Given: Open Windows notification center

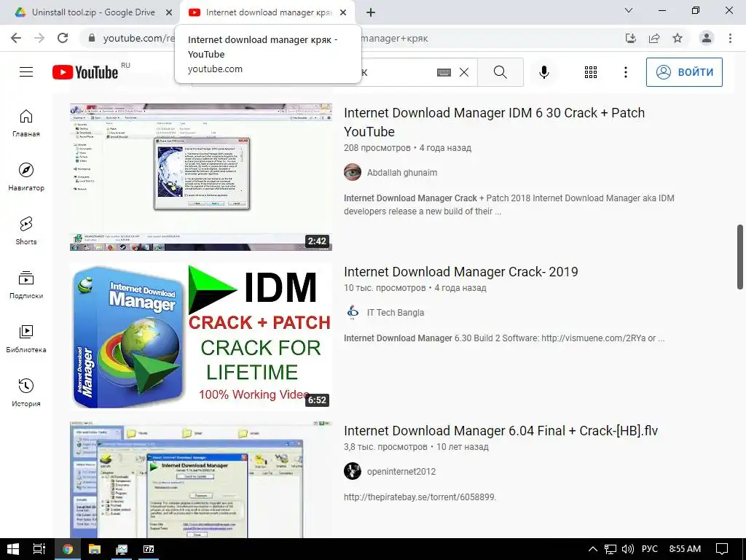Looking at the screenshot, I should [722, 549].
